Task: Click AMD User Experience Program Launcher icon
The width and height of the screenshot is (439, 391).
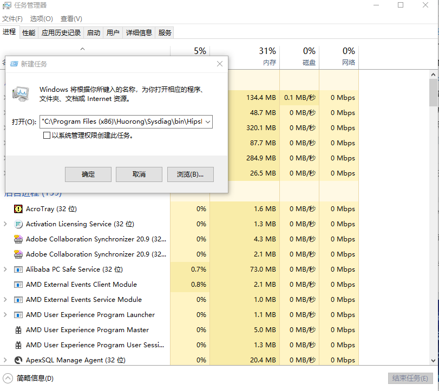Action: [18, 315]
